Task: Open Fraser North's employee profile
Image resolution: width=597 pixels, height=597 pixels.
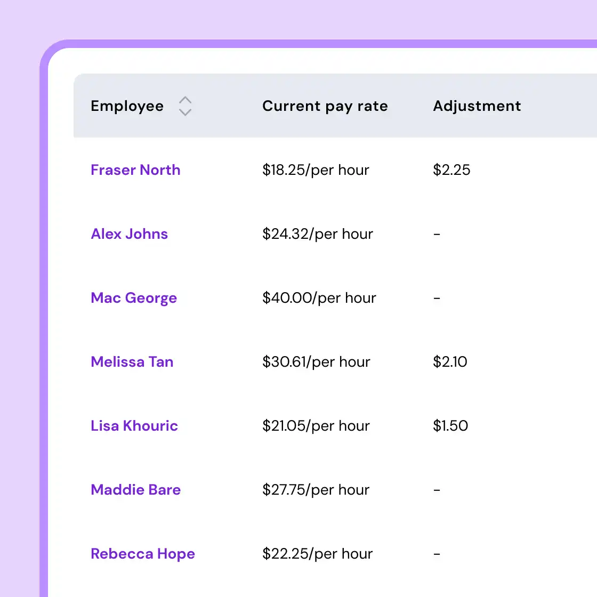Action: [x=135, y=170]
